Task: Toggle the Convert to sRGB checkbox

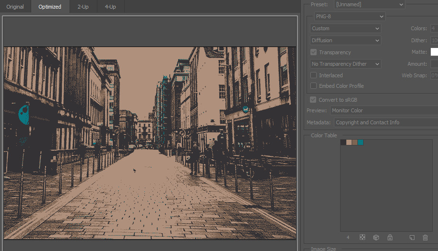Action: (x=313, y=100)
